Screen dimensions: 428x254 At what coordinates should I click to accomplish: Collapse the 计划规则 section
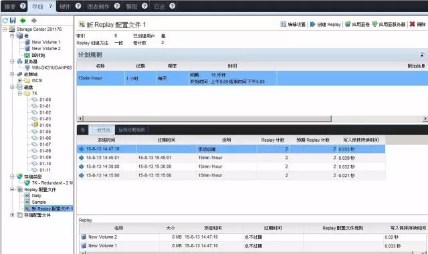tap(422, 55)
